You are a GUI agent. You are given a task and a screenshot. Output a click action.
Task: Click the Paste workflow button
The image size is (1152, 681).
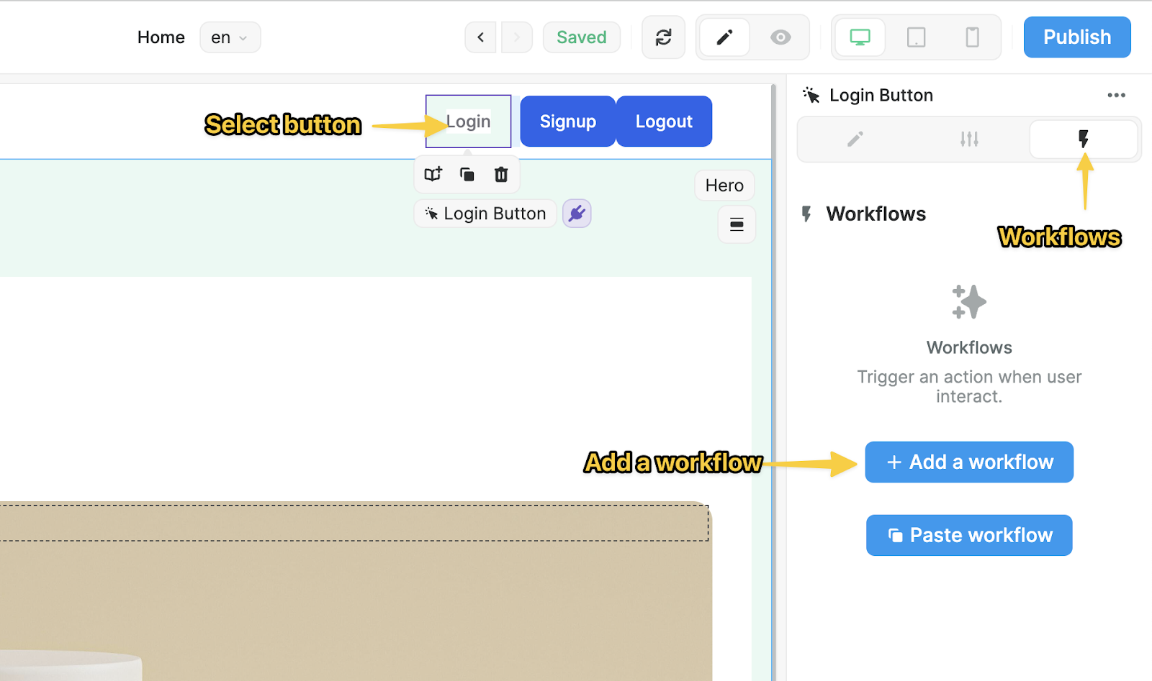[968, 535]
